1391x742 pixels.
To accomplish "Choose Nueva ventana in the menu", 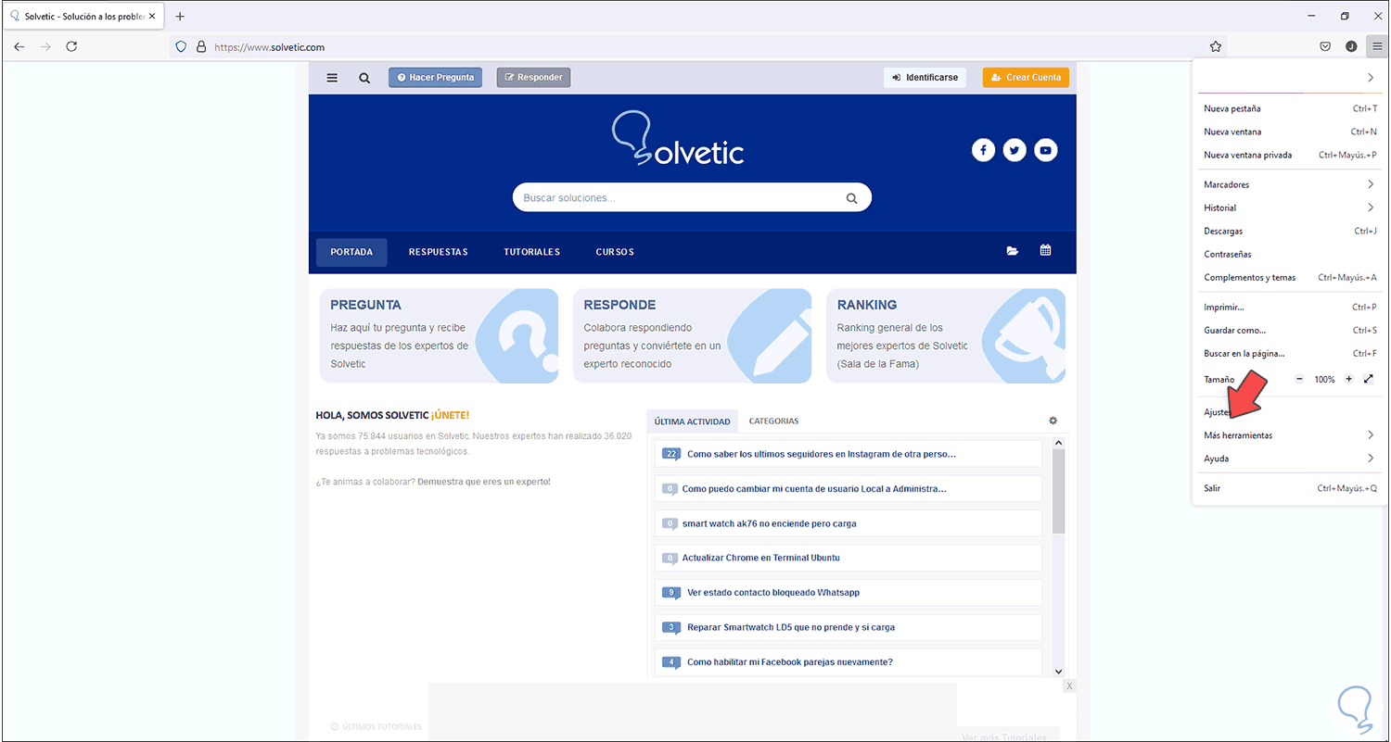I will 1289,132.
